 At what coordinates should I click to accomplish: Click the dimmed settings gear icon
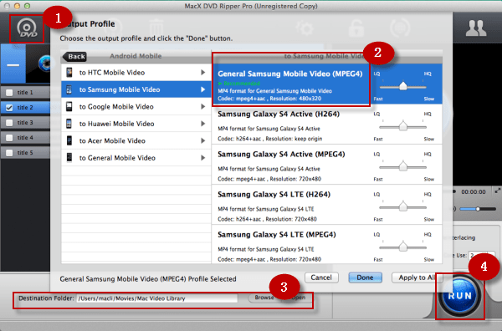coord(305,28)
